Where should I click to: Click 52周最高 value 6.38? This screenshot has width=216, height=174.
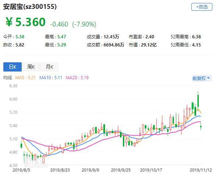(196, 37)
